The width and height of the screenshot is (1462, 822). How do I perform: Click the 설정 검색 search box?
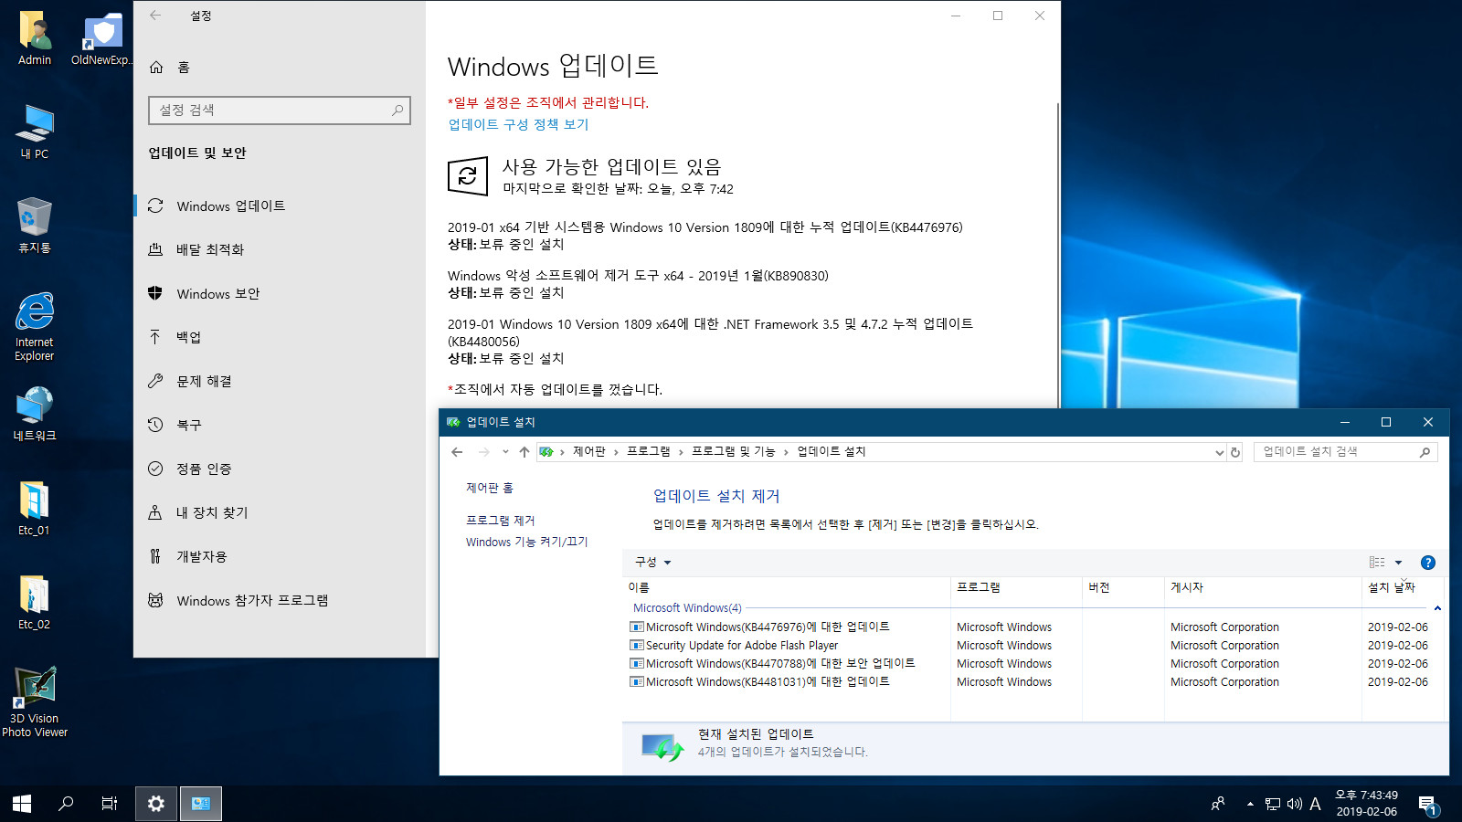tap(279, 110)
